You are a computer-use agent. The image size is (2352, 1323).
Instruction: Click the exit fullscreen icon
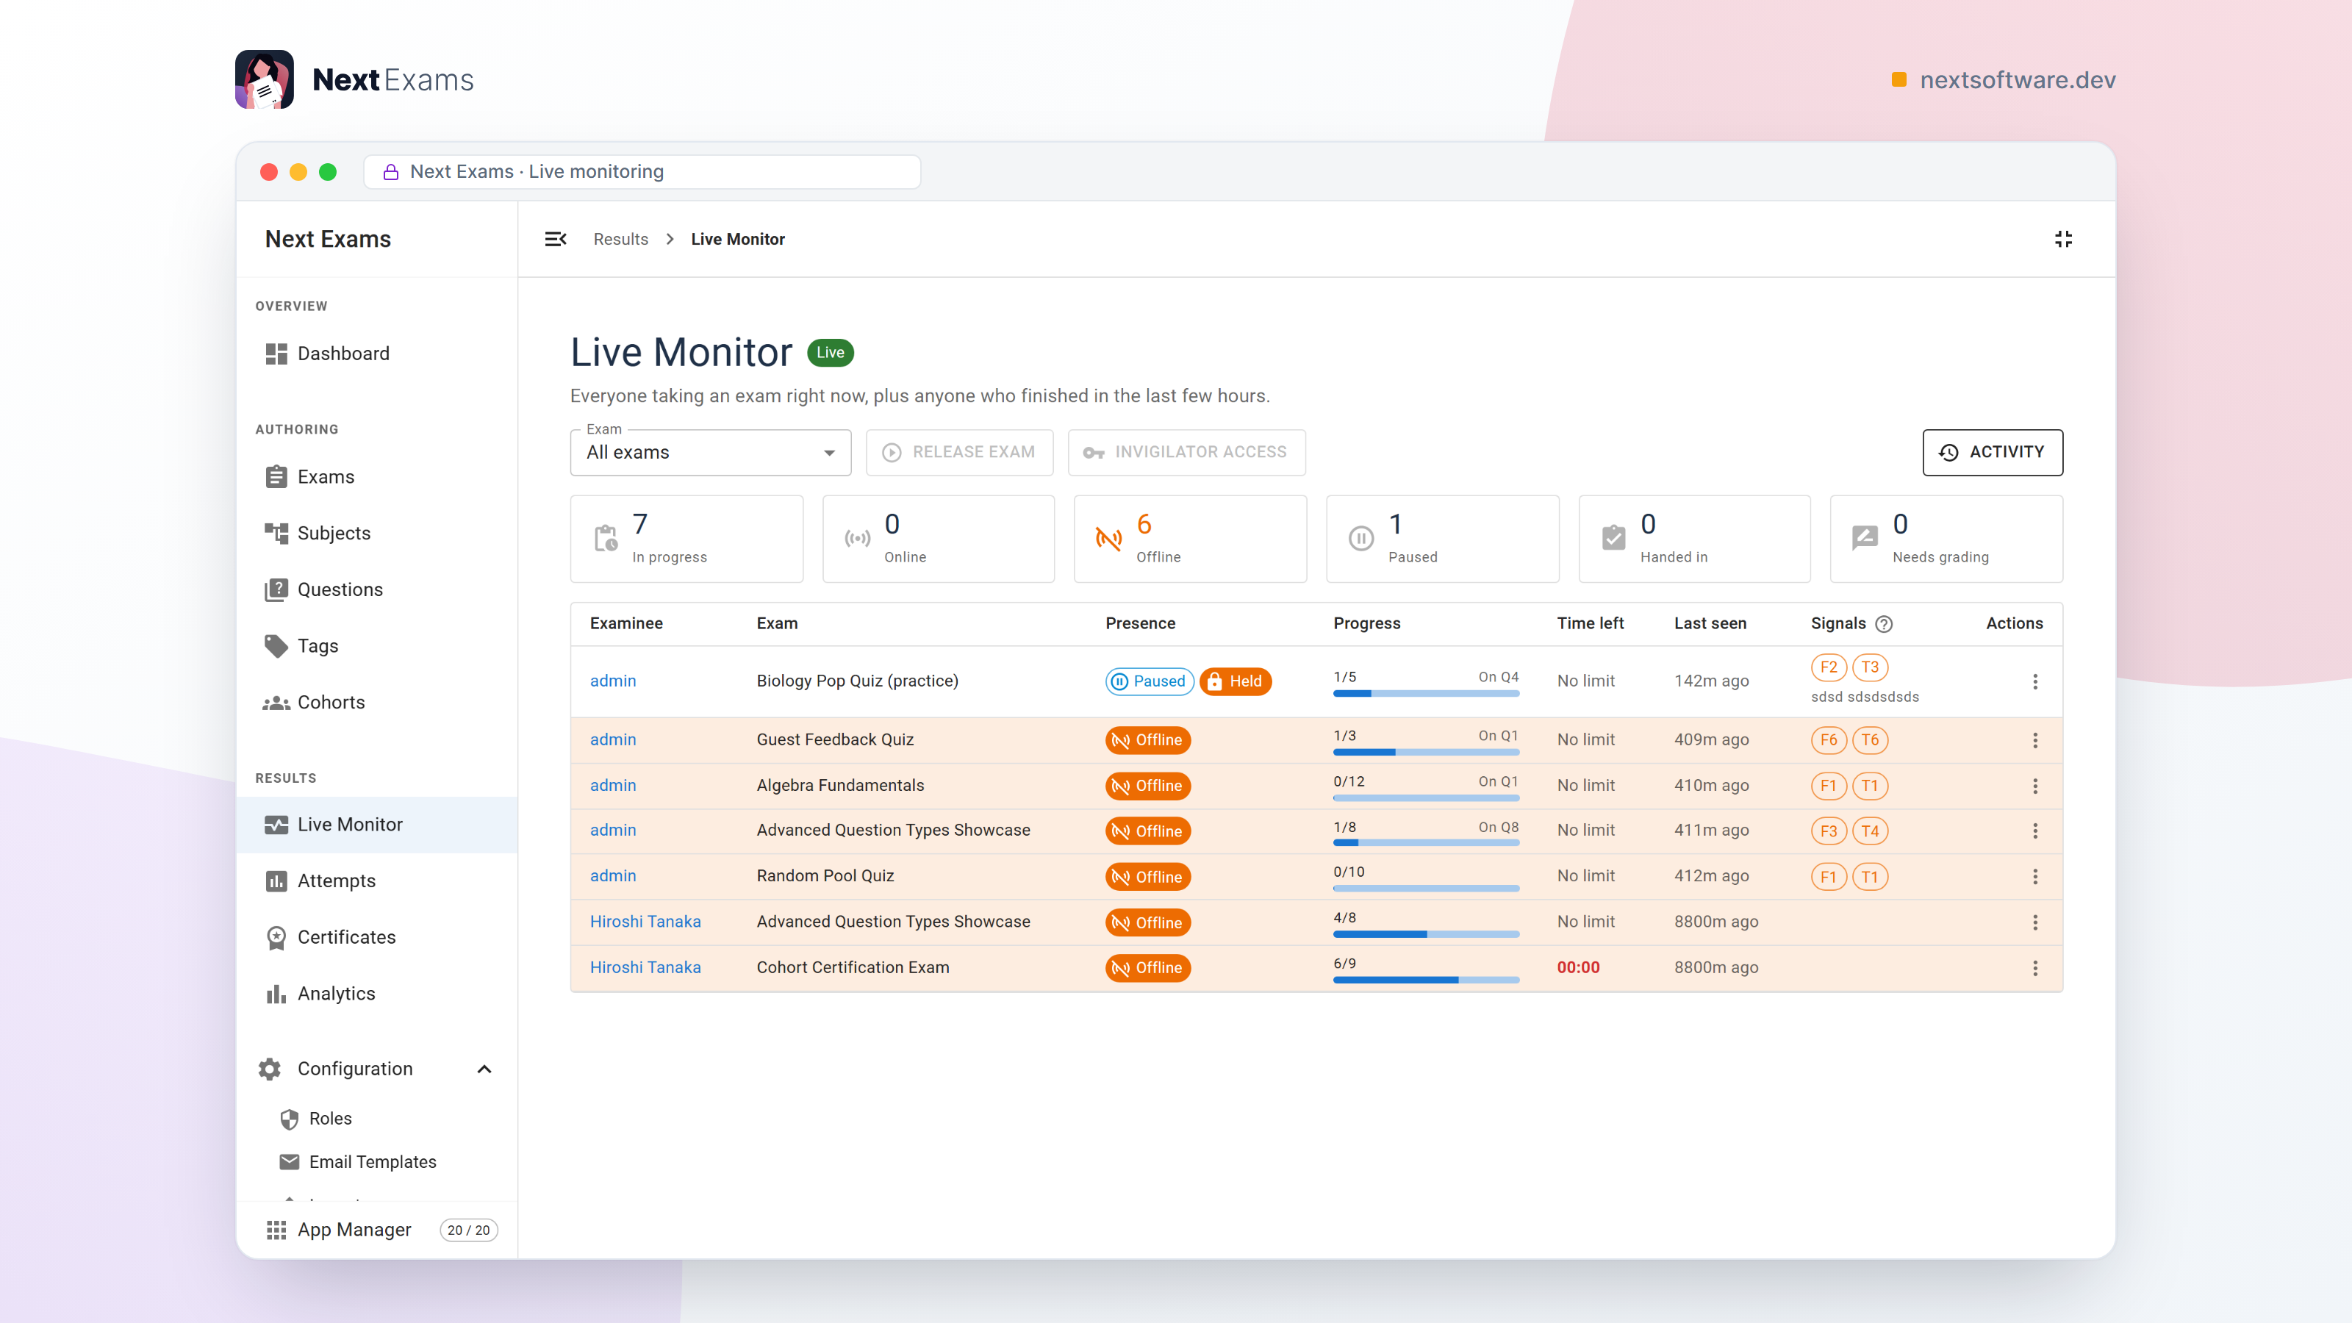2062,239
